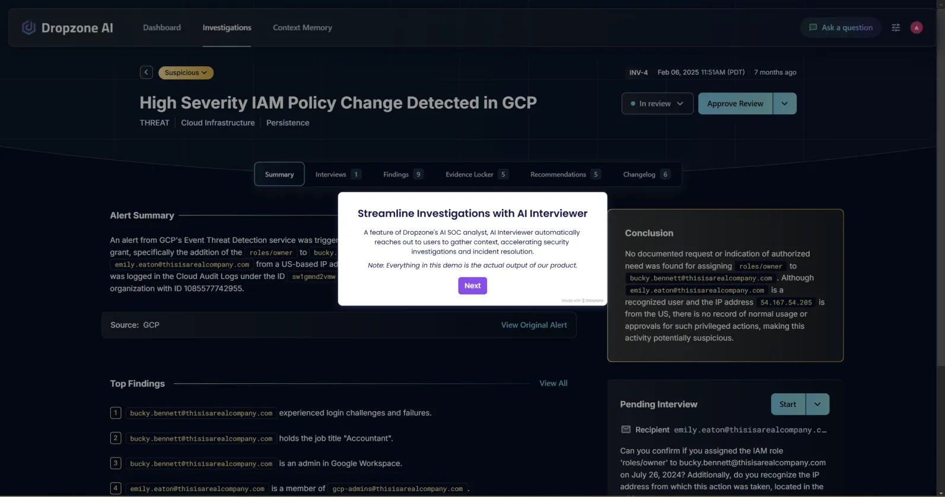Viewport: 945px width, 497px height.
Task: Select finding number 1 badge
Action: click(x=116, y=413)
